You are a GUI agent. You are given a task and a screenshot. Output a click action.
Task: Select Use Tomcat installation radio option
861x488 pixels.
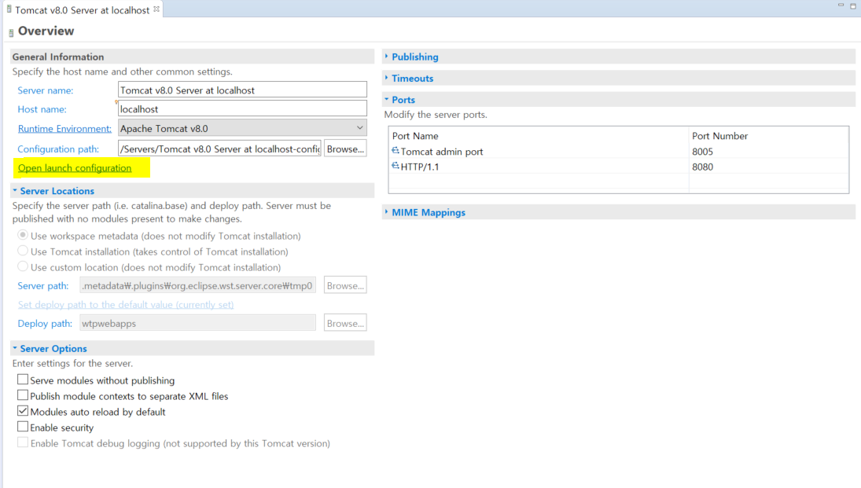click(x=23, y=251)
